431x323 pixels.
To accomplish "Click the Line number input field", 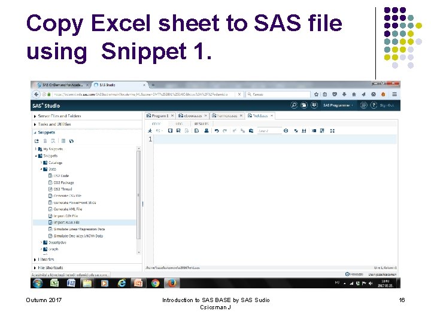I will [x=269, y=131].
